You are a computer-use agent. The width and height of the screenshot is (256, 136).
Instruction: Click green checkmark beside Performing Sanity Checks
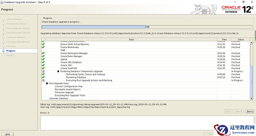(43, 74)
